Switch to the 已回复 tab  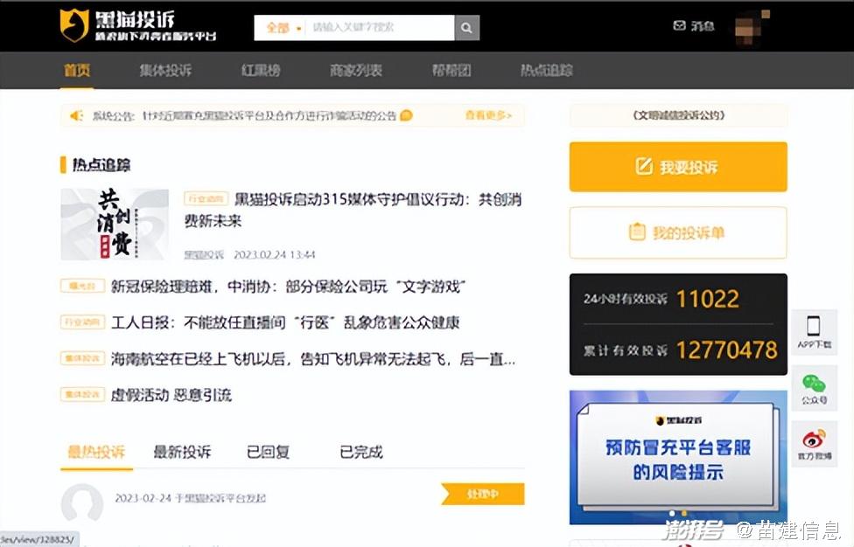(x=268, y=452)
